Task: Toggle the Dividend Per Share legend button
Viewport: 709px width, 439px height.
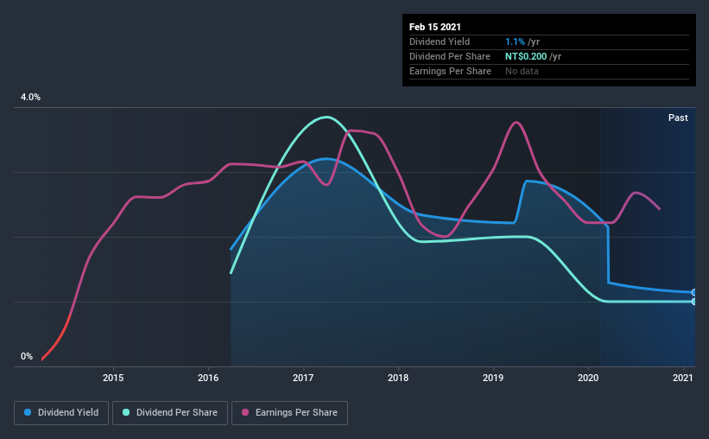Action: [170, 413]
